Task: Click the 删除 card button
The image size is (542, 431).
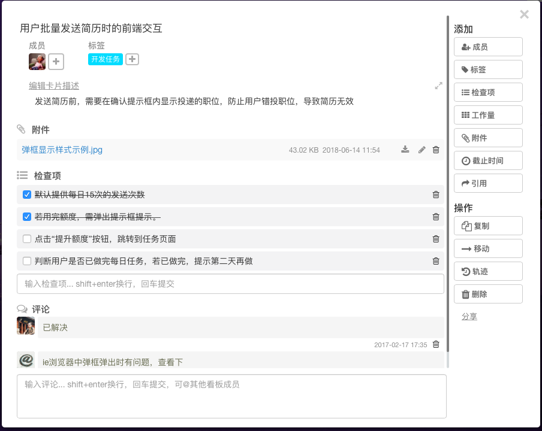Action: 488,294
